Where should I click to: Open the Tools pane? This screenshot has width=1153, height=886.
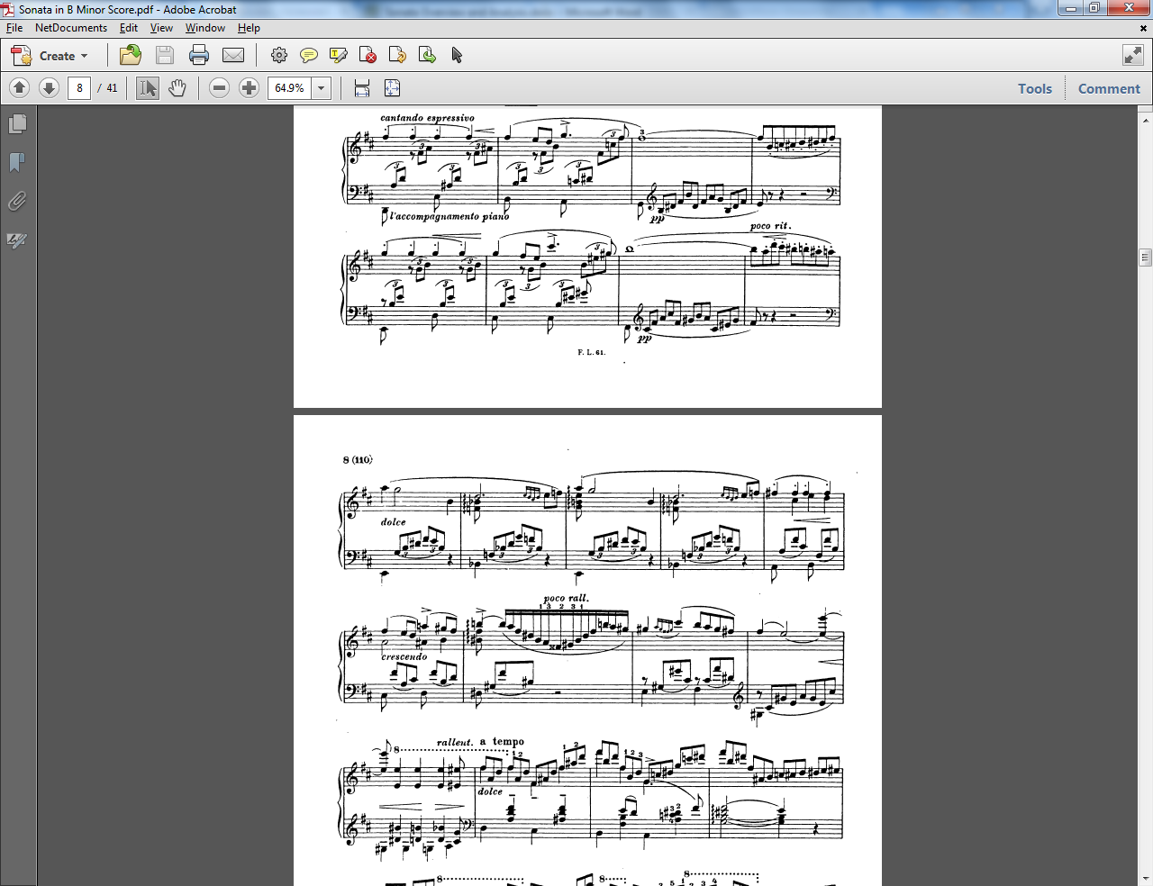[1035, 88]
